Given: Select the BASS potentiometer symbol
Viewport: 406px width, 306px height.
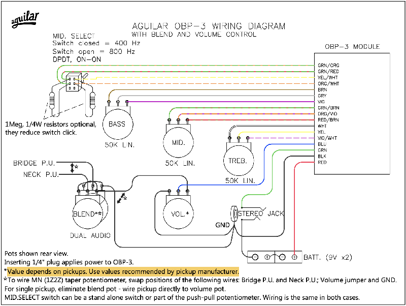Looking at the screenshot, I should (x=118, y=121).
